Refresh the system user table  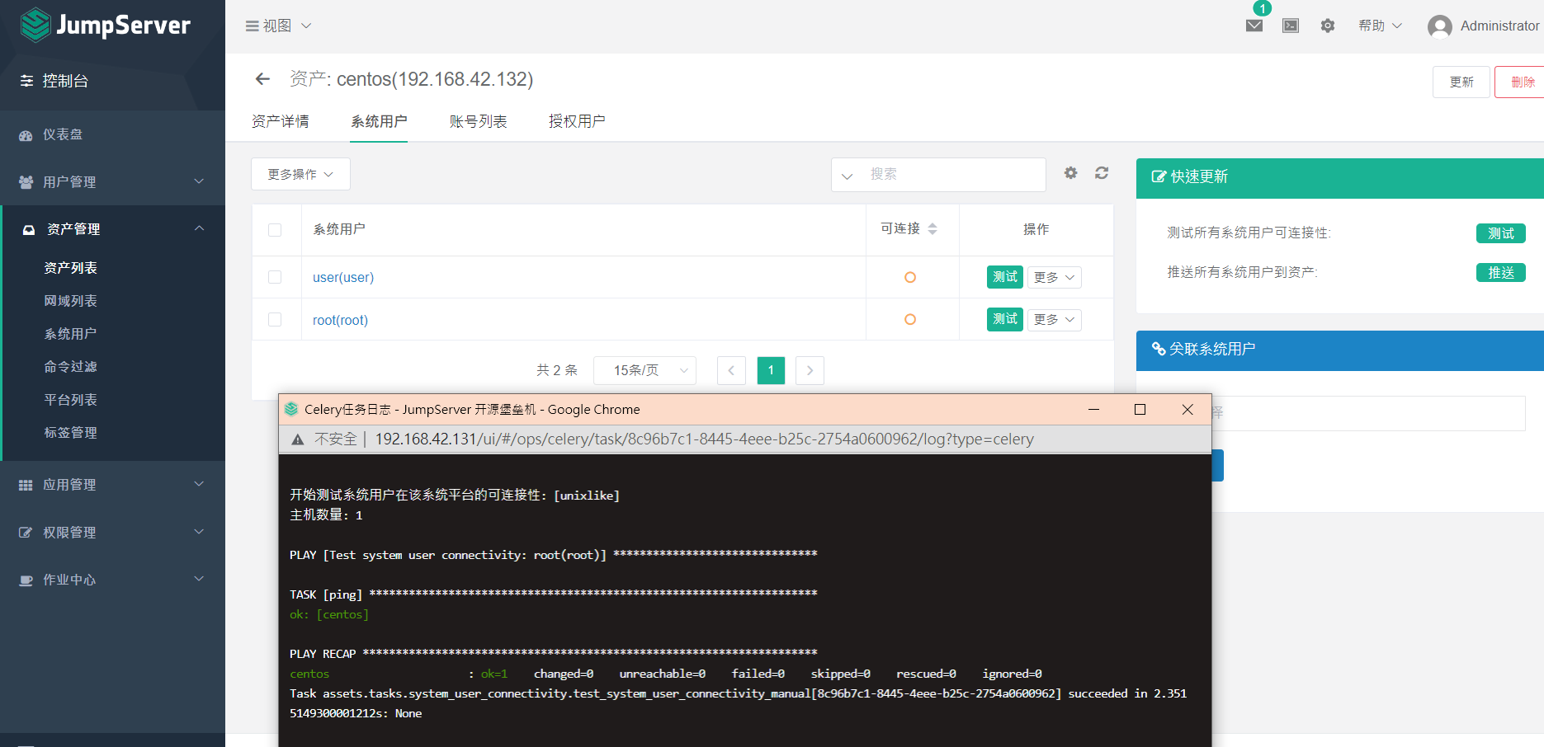tap(1102, 173)
